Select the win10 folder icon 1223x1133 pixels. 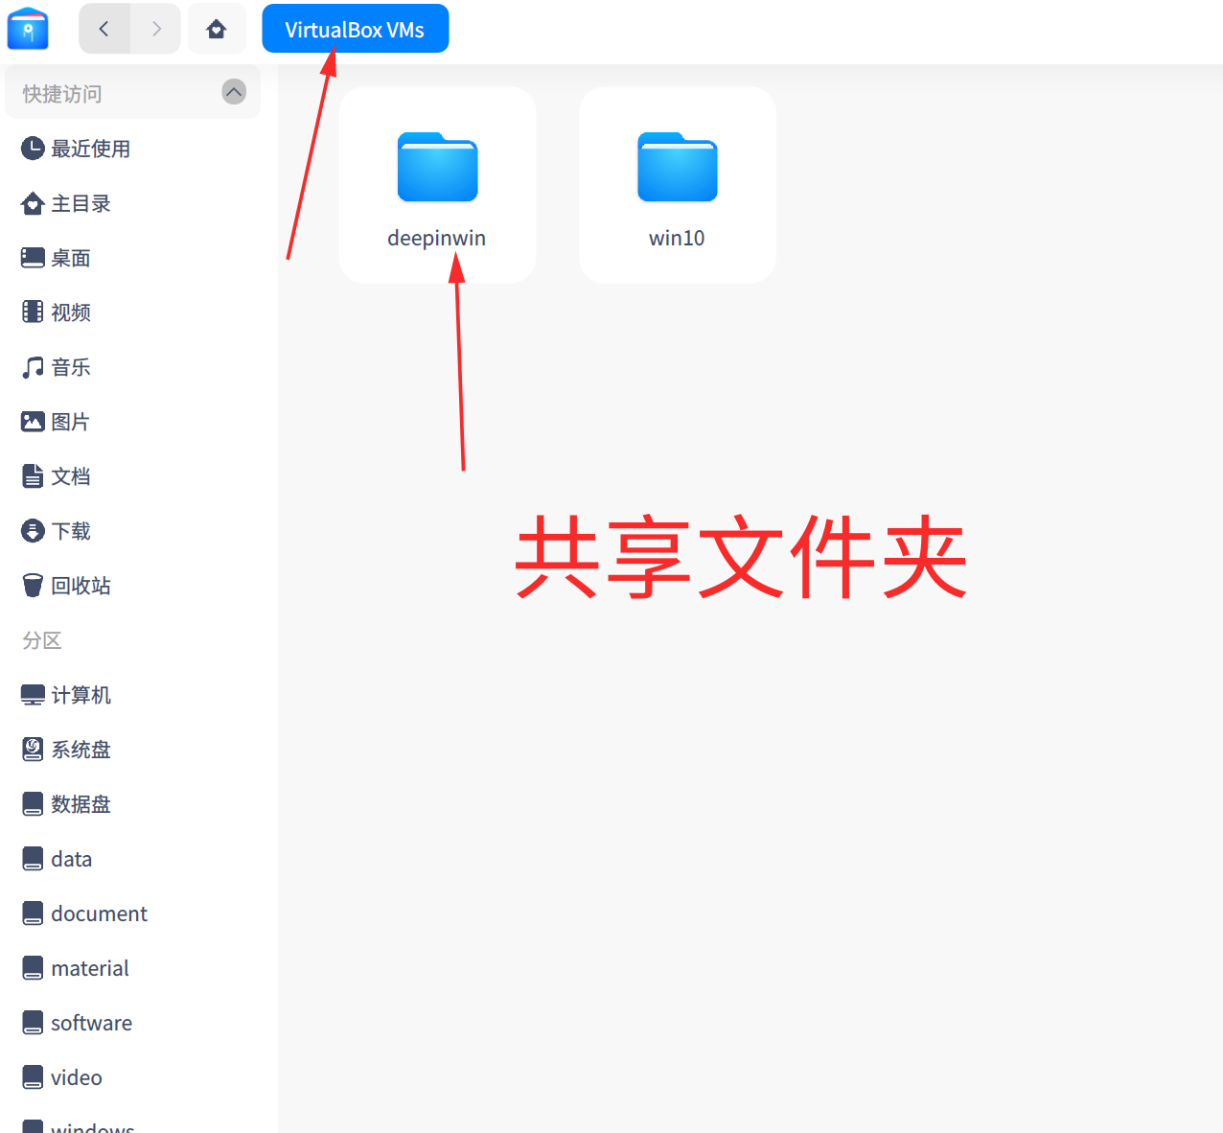point(678,167)
